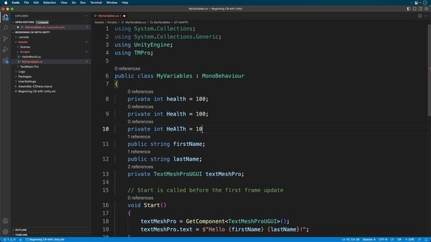Image resolution: width=431 pixels, height=242 pixels.
Task: Open Explorer's Views and More Actions ellipsis
Action: pyautogui.click(x=86, y=16)
